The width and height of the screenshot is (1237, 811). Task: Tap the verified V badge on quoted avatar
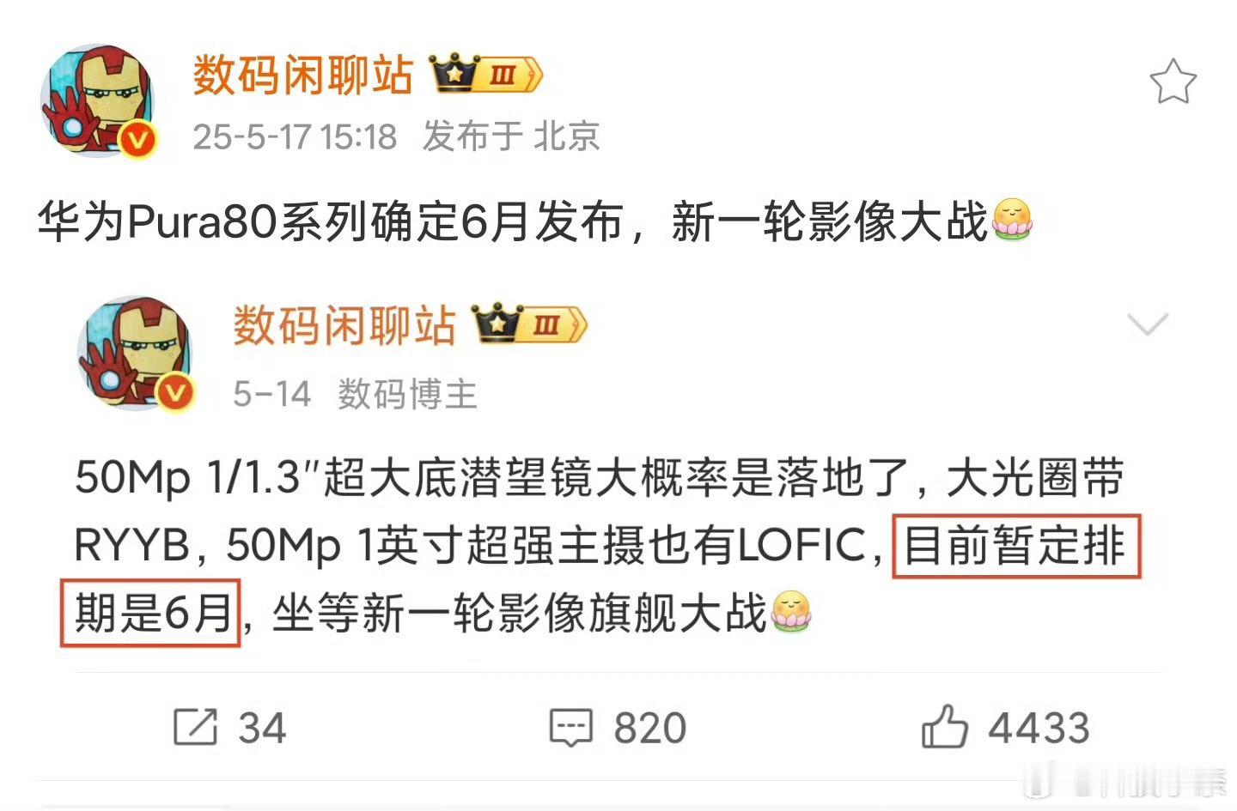point(176,392)
